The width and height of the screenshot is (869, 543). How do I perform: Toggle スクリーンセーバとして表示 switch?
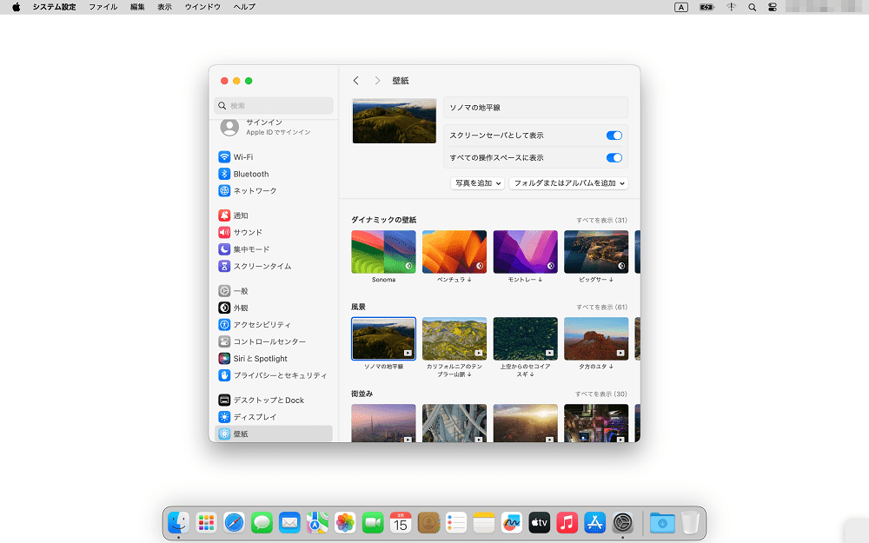614,136
